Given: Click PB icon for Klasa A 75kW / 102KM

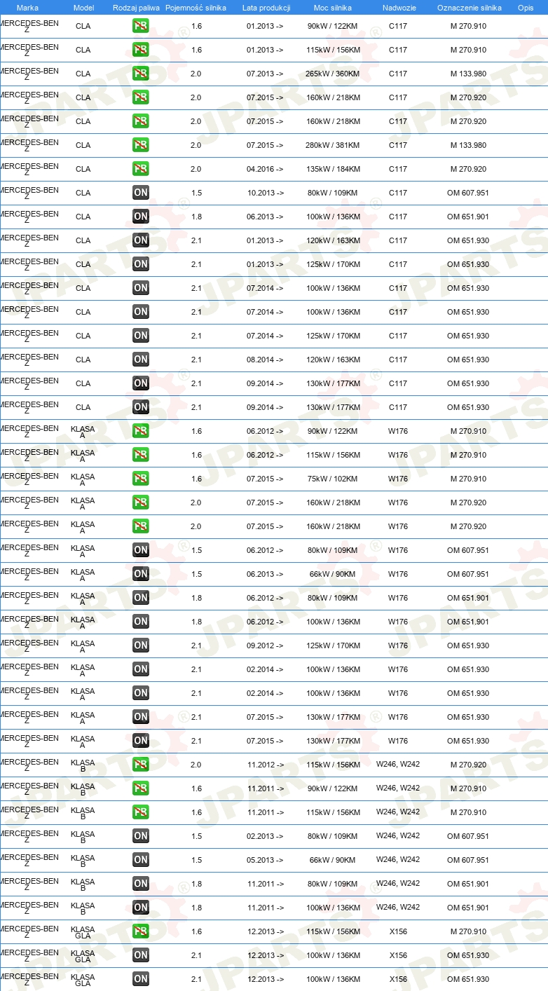Looking at the screenshot, I should pos(141,479).
